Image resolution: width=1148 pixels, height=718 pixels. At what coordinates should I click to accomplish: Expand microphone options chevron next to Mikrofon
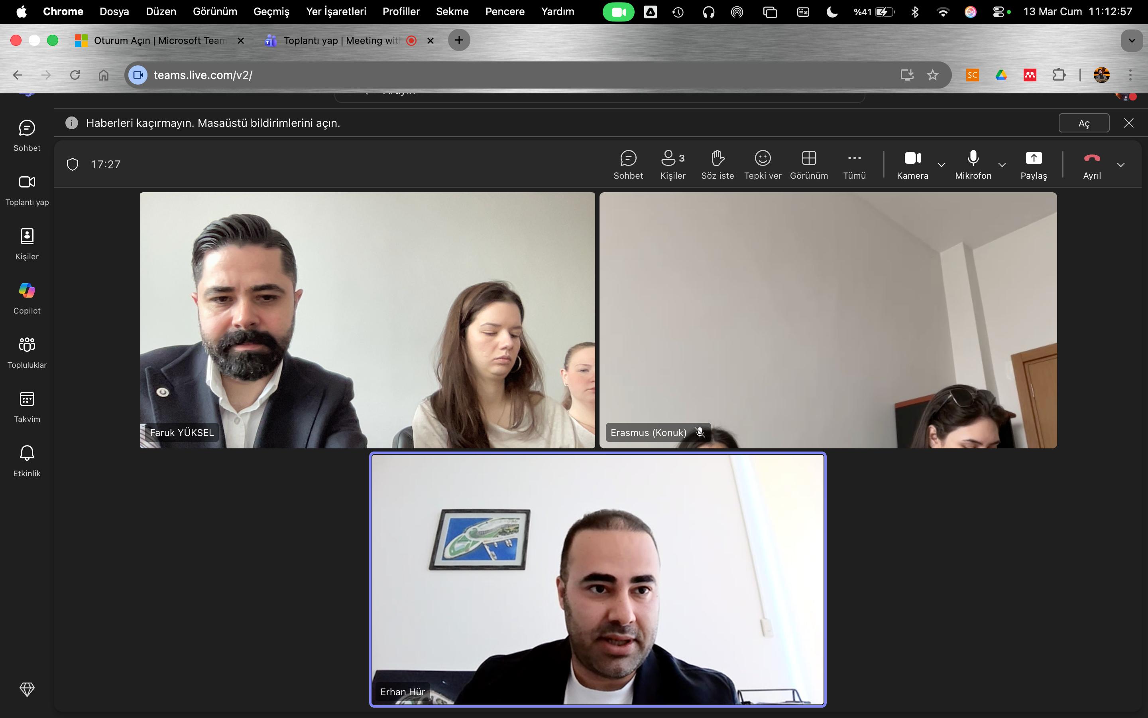1002,165
